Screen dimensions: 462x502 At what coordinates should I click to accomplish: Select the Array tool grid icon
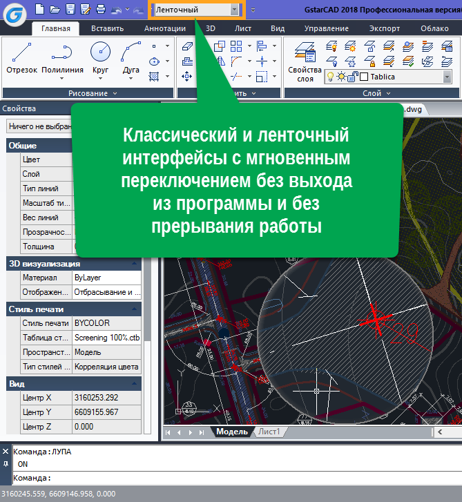pyautogui.click(x=236, y=46)
